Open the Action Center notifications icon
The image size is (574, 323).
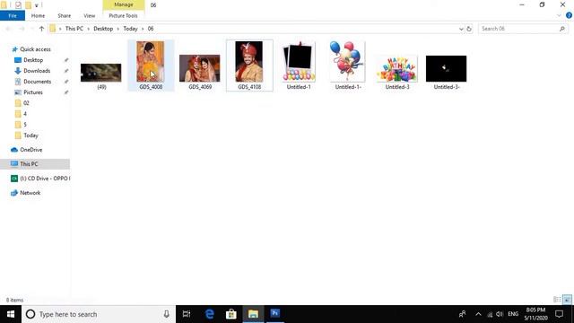tap(559, 314)
